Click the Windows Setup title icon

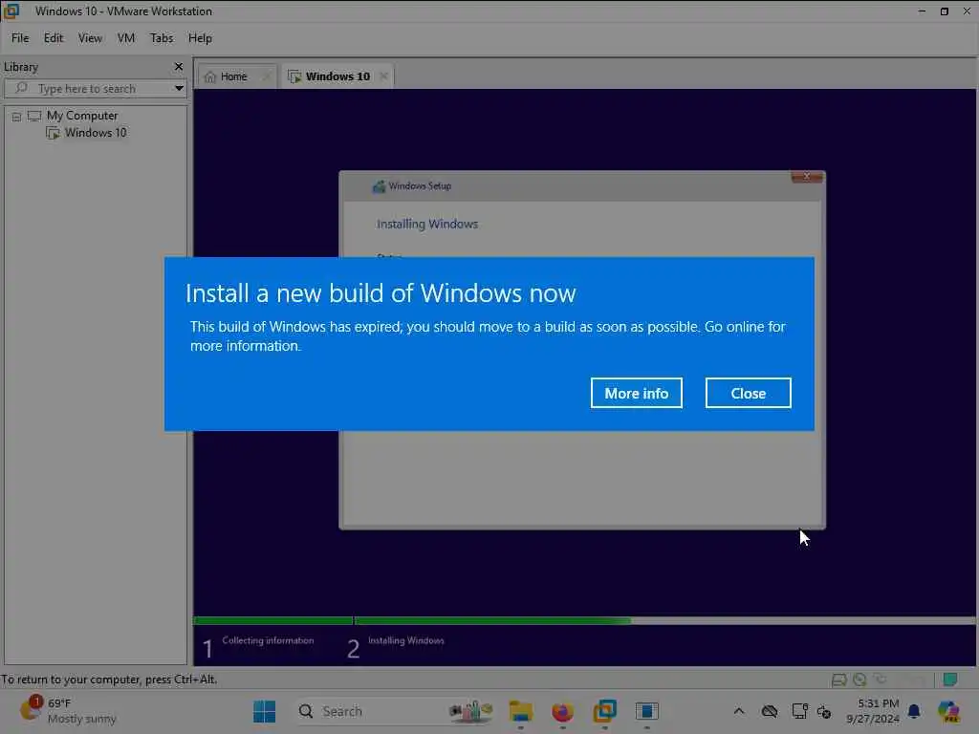379,186
